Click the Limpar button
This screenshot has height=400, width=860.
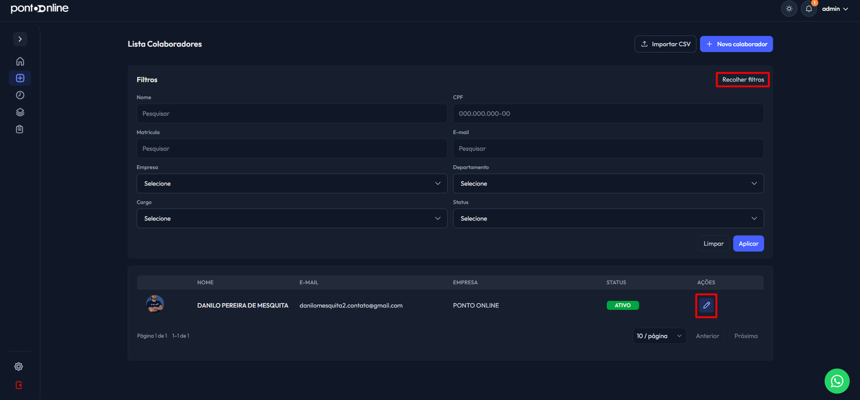714,244
